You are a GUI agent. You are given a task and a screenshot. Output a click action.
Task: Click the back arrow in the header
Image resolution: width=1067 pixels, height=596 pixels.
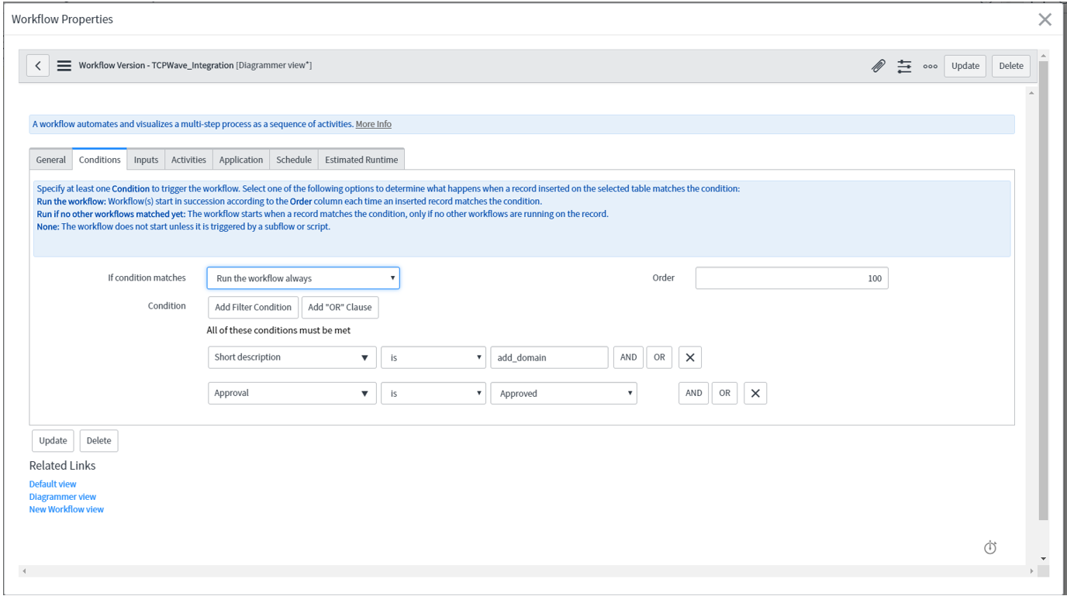pos(37,65)
